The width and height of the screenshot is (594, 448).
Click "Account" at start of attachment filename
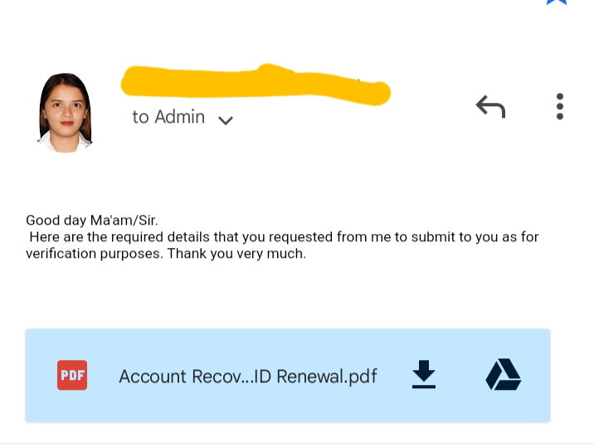[153, 377]
